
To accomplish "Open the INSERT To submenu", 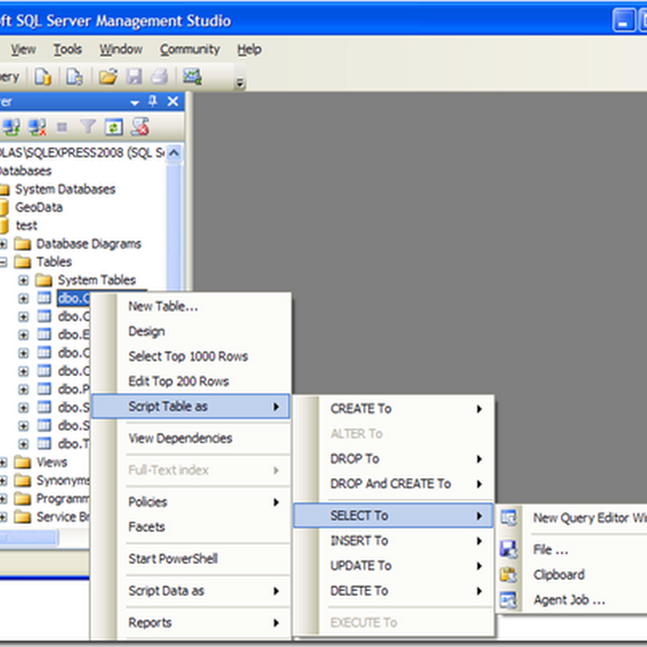I will 393,540.
